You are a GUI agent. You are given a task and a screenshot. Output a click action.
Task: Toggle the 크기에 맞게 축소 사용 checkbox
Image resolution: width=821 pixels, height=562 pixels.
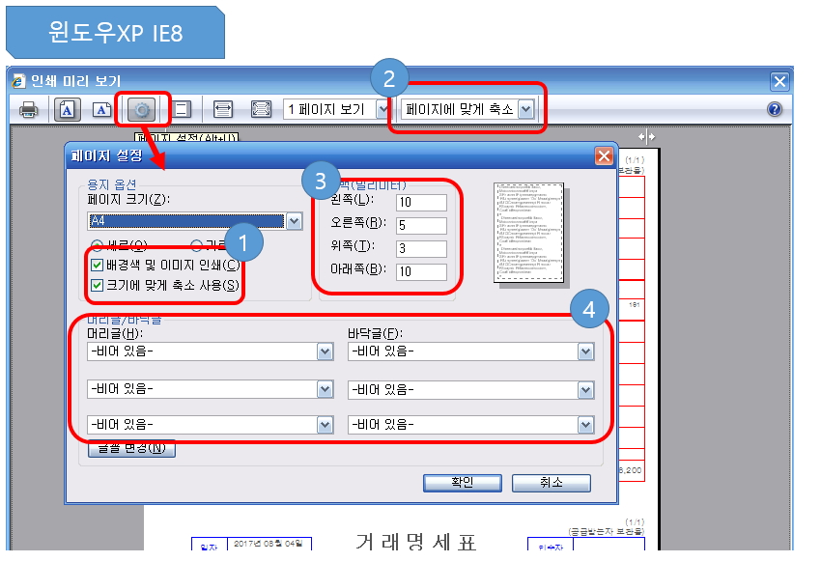click(x=97, y=285)
